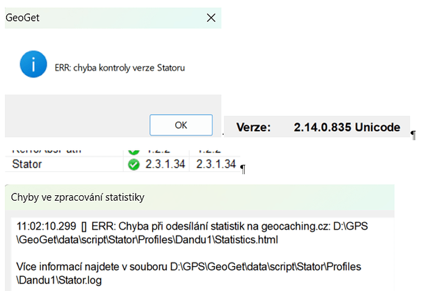Click the 'ERR: chyba kontroly verze Statoru' message
Viewport: 421px width, 291px height.
(x=120, y=68)
